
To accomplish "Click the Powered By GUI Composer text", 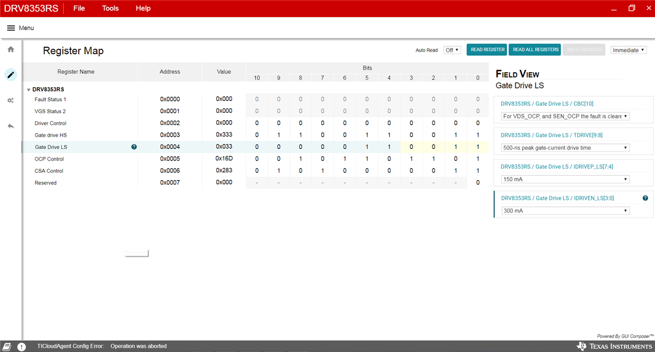I will coord(625,336).
